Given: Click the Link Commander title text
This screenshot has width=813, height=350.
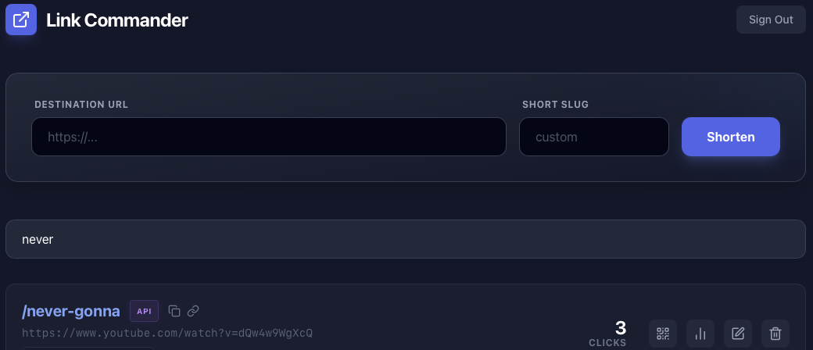Looking at the screenshot, I should 117,20.
